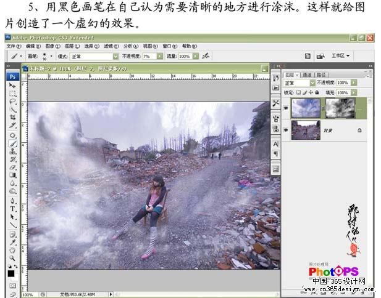The height and width of the screenshot is (298, 381).
Task: Toggle Quick Mask mode button
Action: 12,286
